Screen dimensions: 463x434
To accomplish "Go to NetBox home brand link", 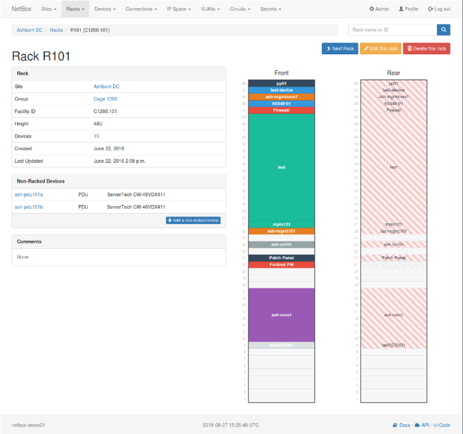I will tap(21, 9).
